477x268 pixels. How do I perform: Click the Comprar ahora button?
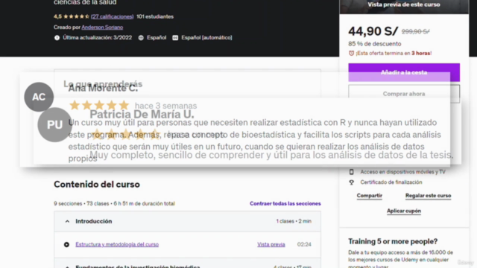[404, 94]
